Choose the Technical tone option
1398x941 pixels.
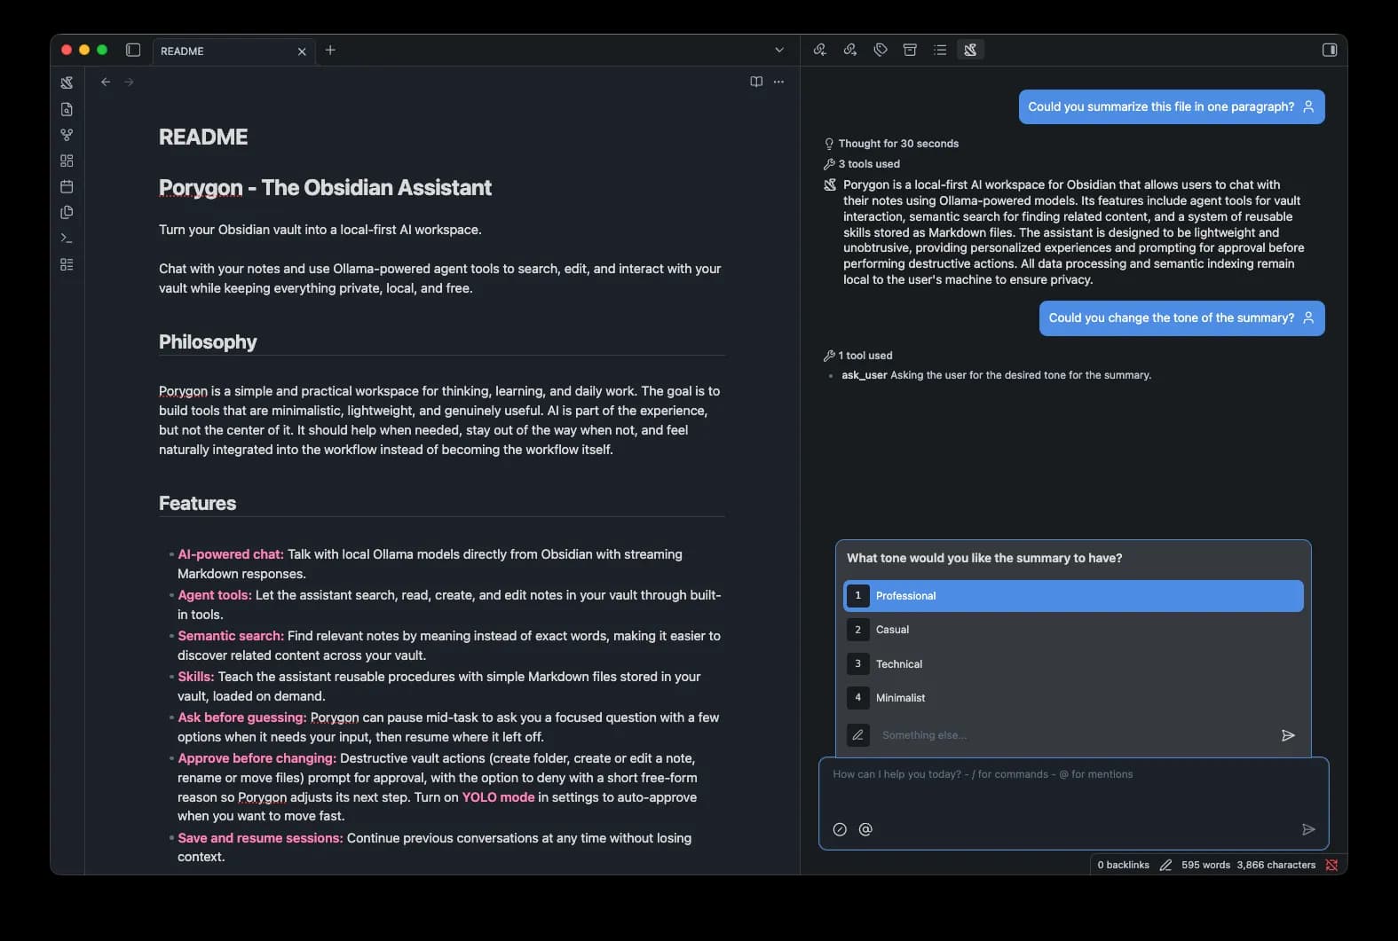point(1073,664)
